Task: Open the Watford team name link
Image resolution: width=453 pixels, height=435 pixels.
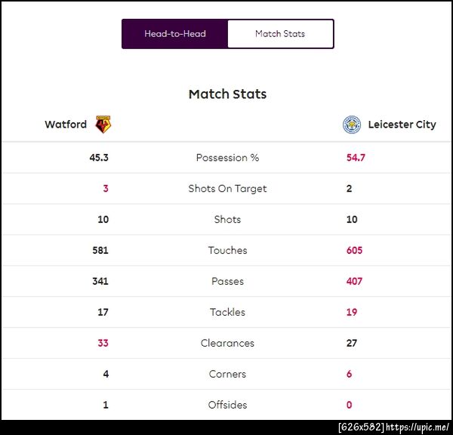Action: [x=66, y=125]
